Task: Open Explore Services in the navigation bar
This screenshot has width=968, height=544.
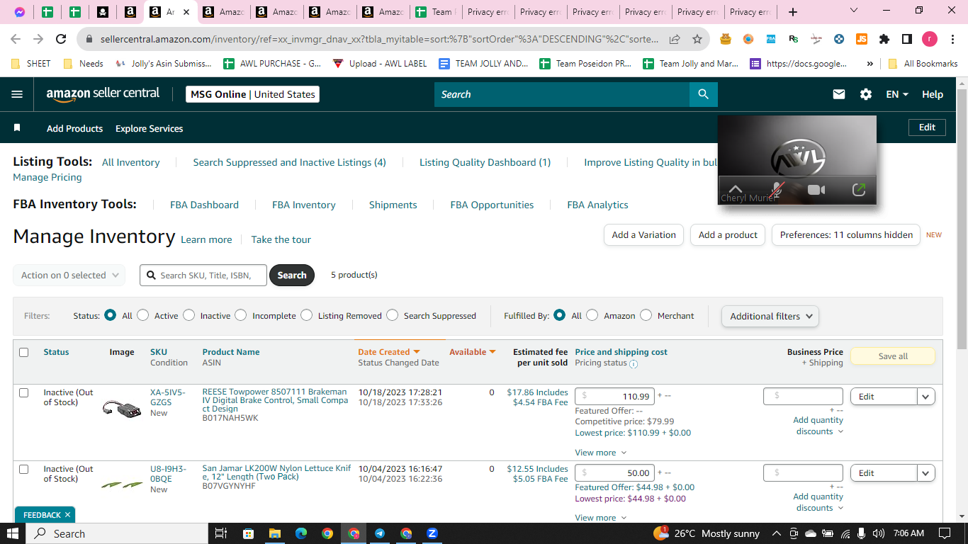Action: 149,128
